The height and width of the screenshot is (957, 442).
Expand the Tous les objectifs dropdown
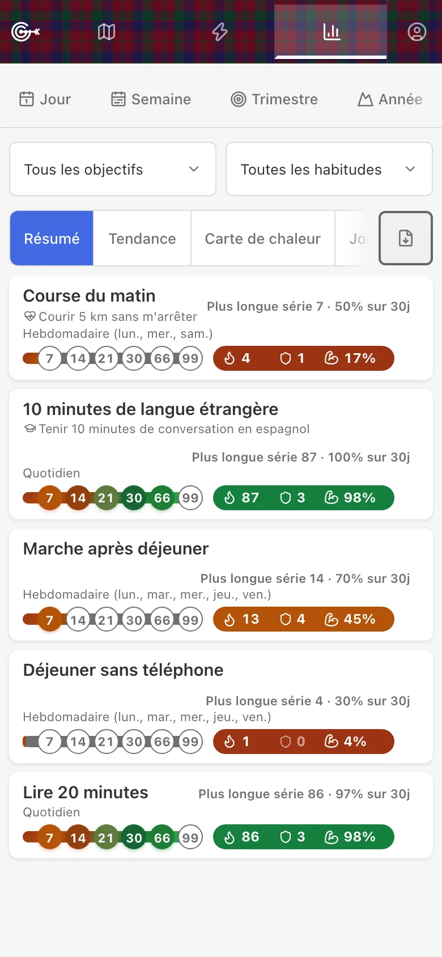click(x=113, y=169)
